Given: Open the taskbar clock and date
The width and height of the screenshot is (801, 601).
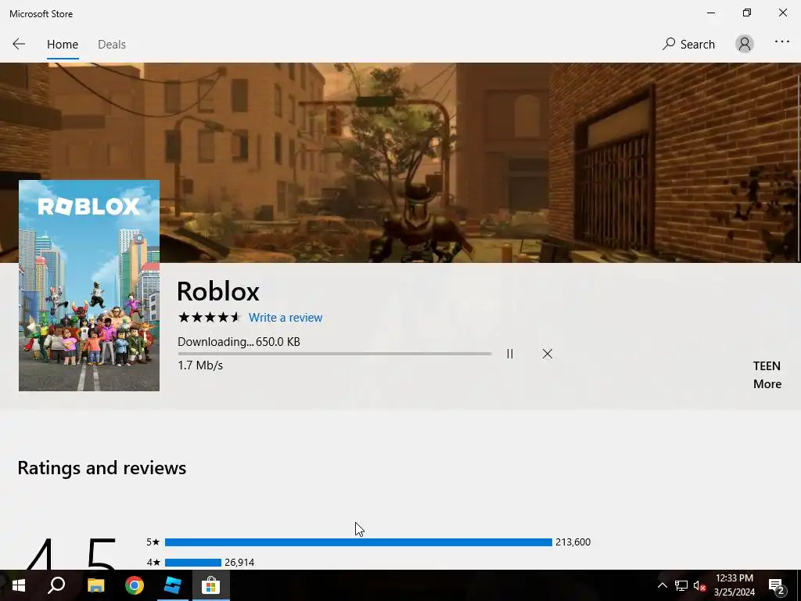Looking at the screenshot, I should click(x=734, y=585).
